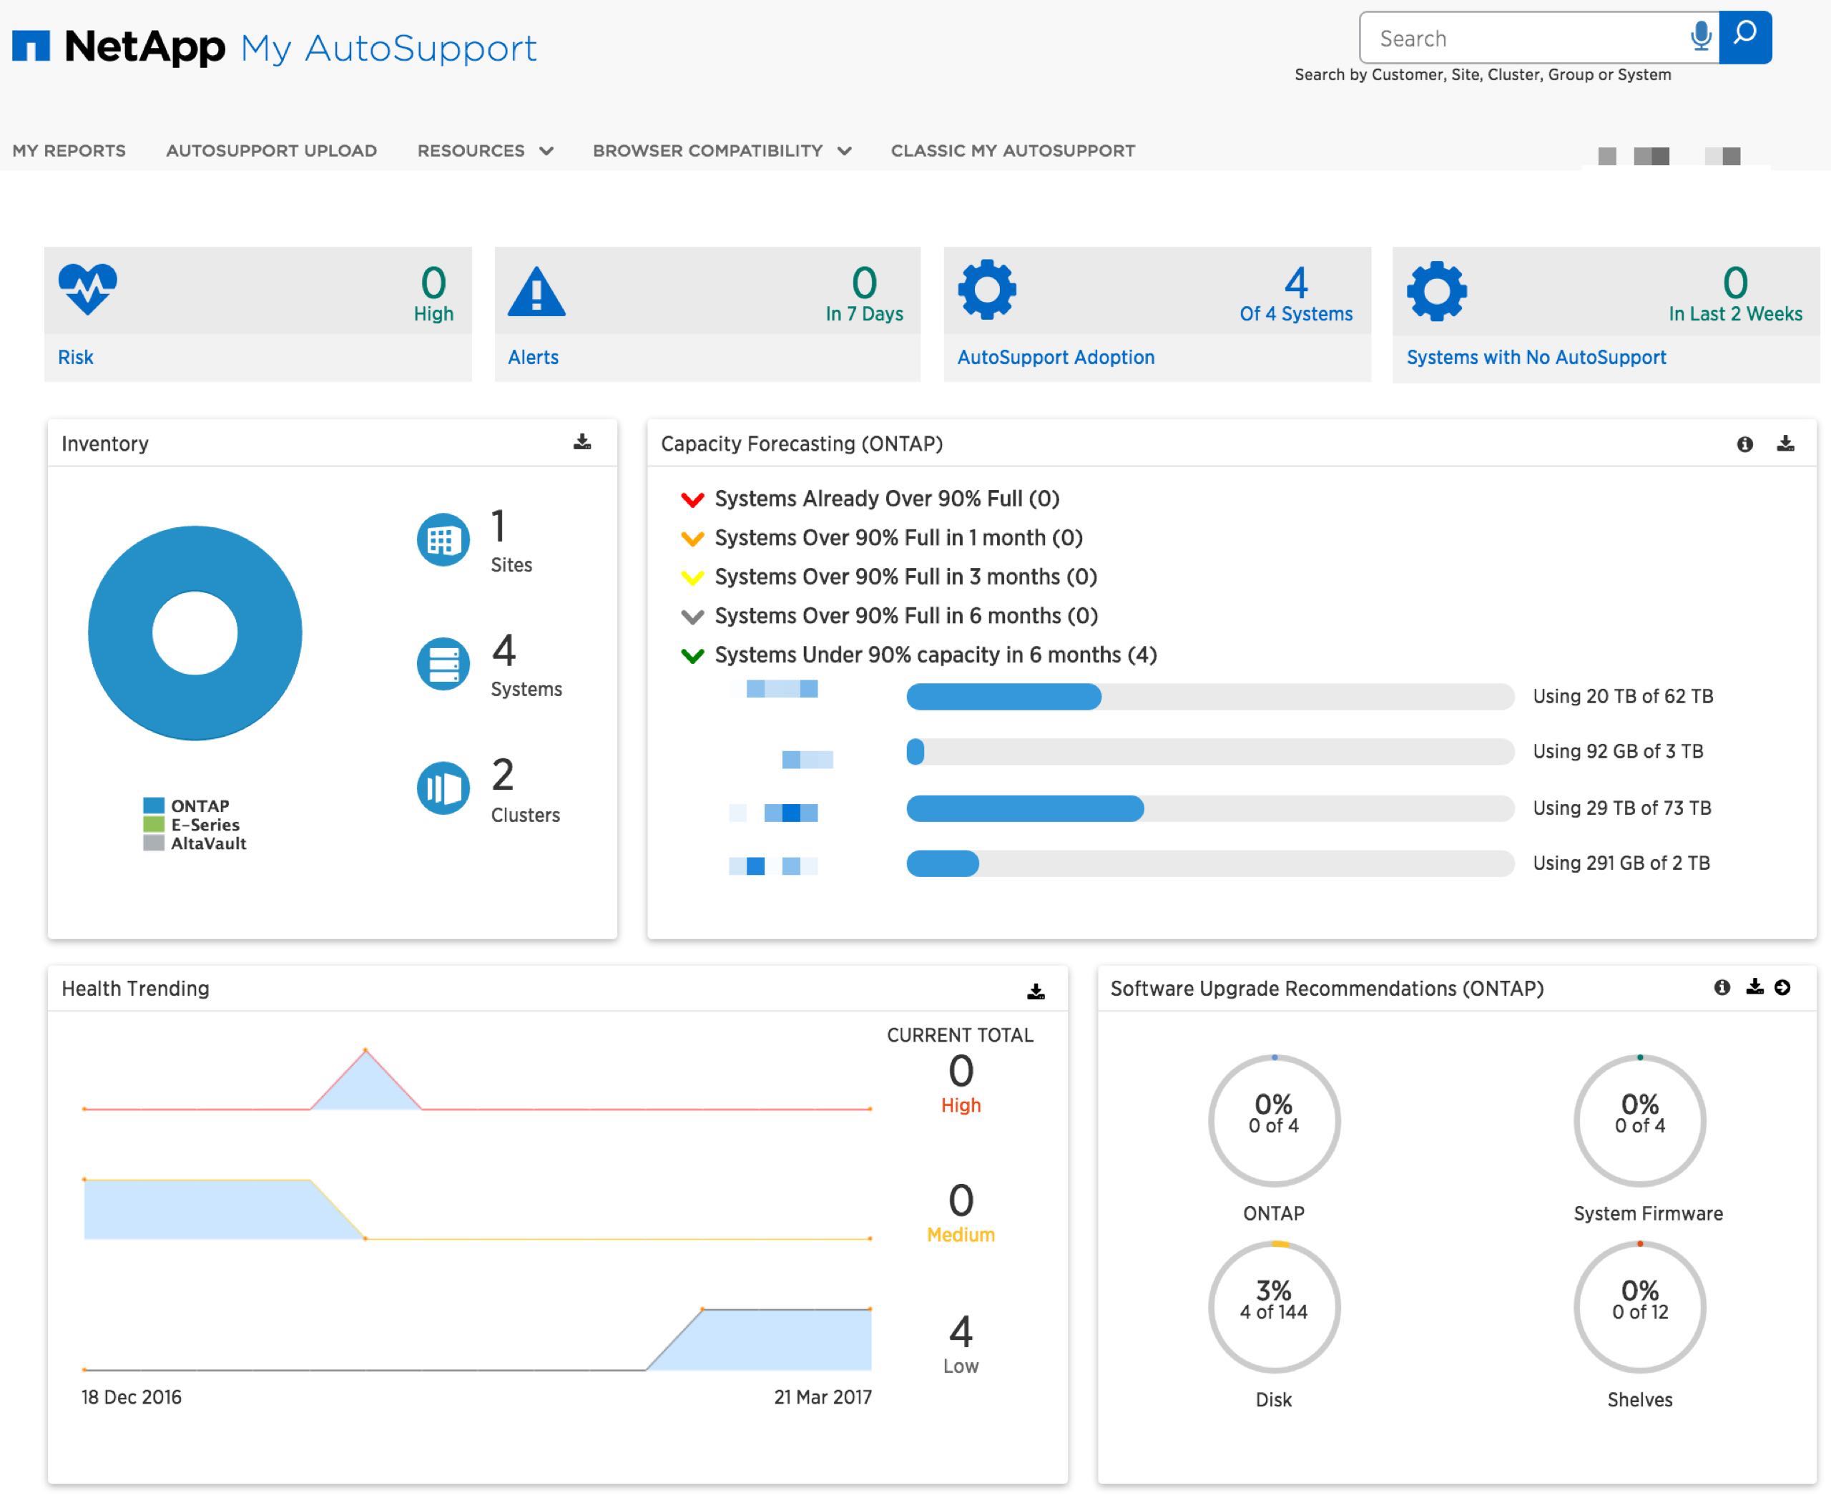Click the Inventory donut chart

point(195,633)
